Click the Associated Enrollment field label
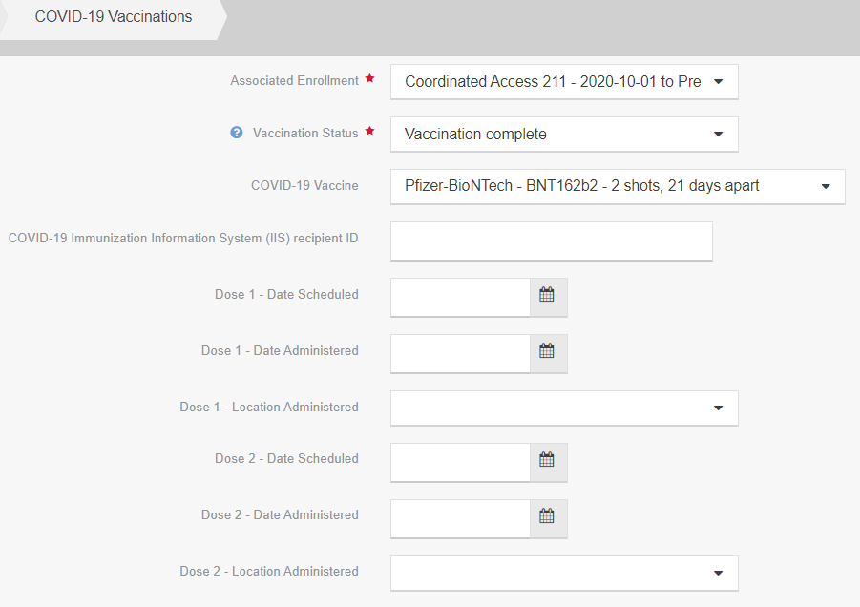860x607 pixels. [x=294, y=81]
